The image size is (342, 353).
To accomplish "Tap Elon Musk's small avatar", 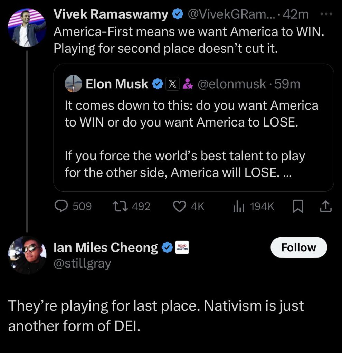I will point(74,84).
